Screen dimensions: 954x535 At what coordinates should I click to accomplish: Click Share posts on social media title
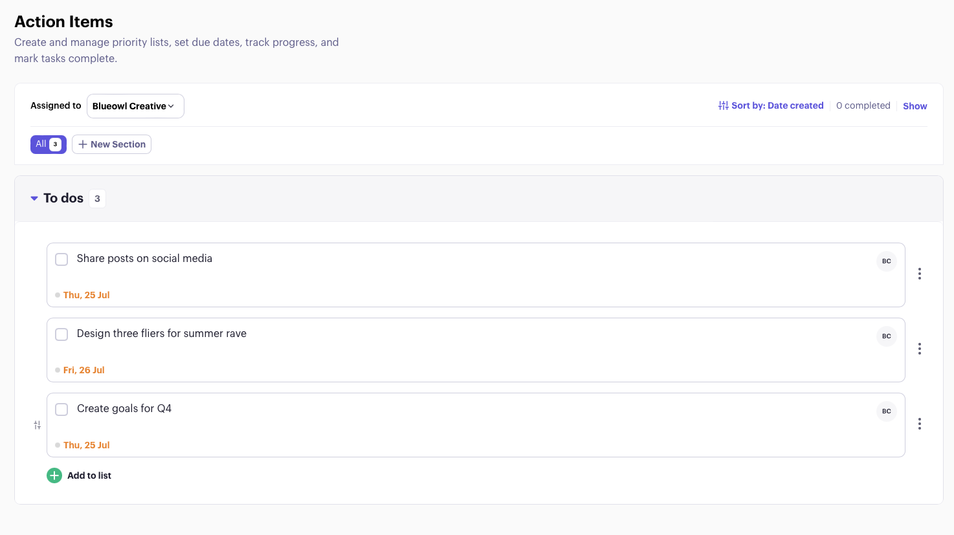point(144,258)
